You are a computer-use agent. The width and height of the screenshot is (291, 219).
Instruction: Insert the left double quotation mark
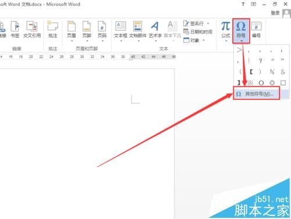tap(272, 60)
